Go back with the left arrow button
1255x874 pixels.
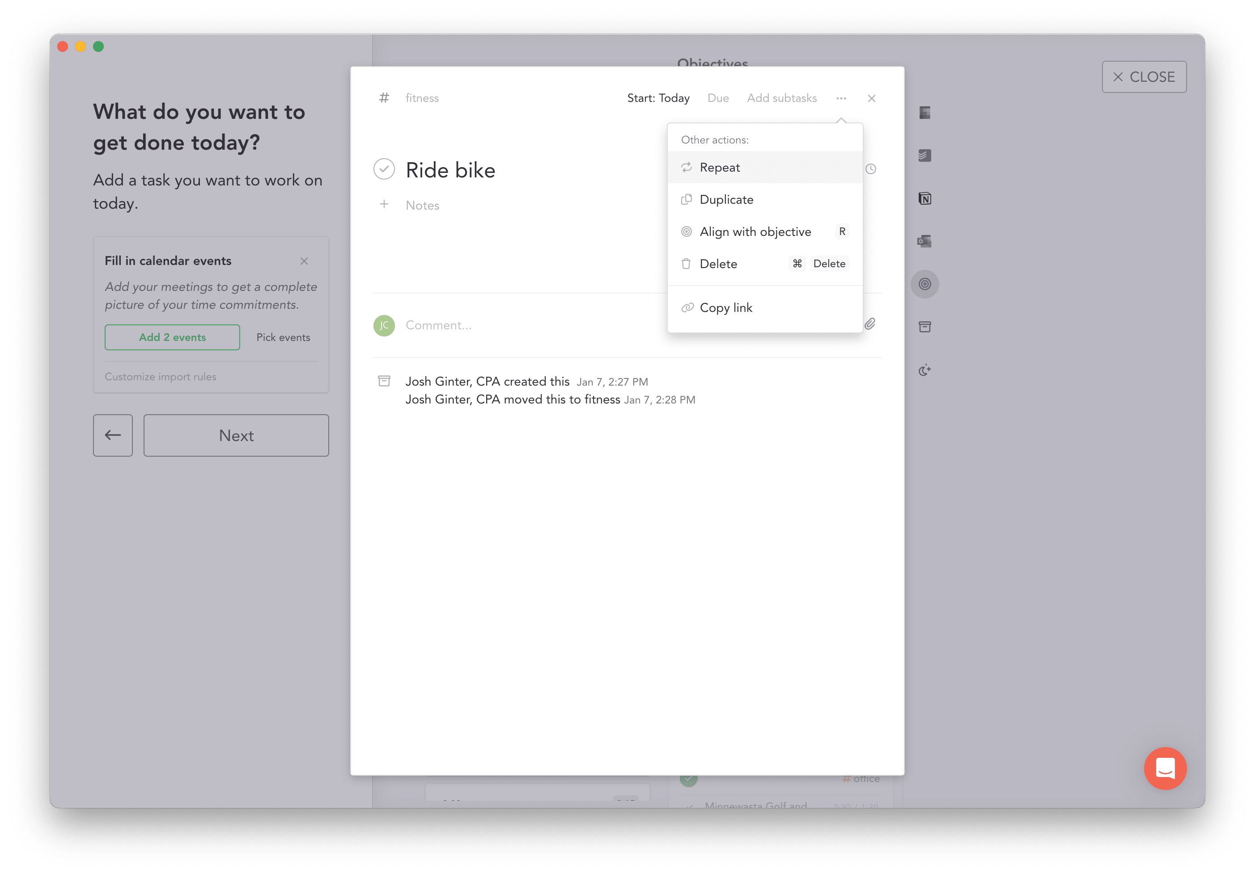[x=113, y=435]
